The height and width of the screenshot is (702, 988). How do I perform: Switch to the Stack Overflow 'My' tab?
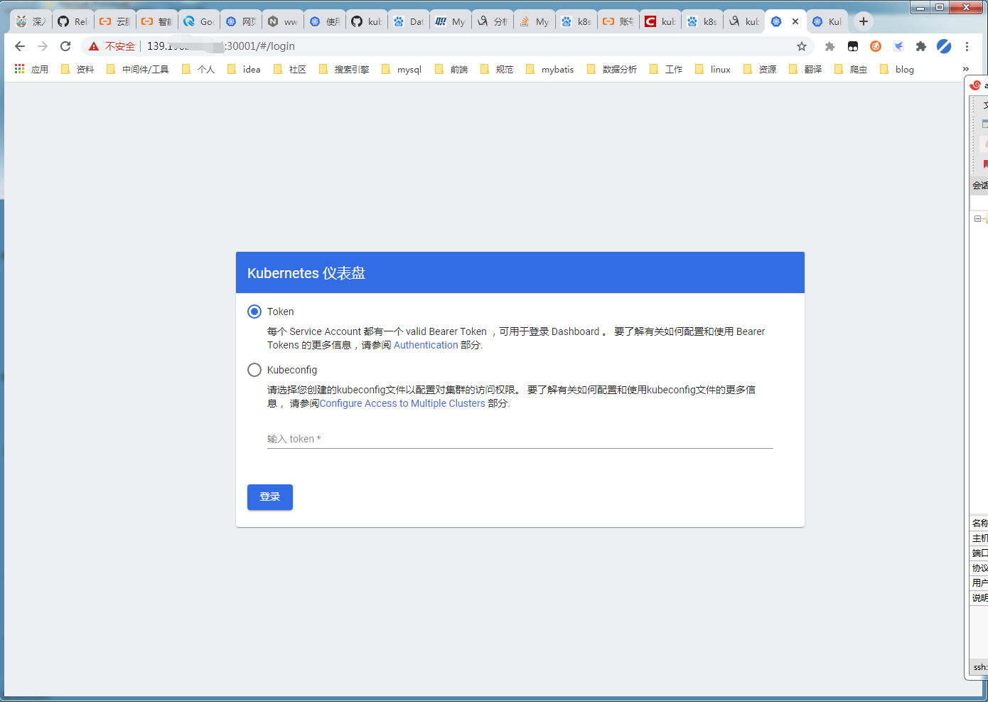click(534, 21)
